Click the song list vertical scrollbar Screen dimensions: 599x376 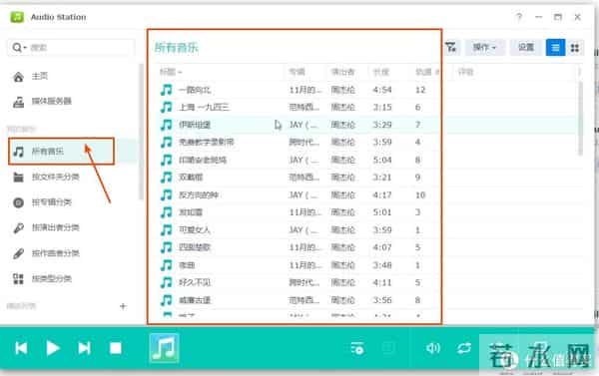[580, 118]
